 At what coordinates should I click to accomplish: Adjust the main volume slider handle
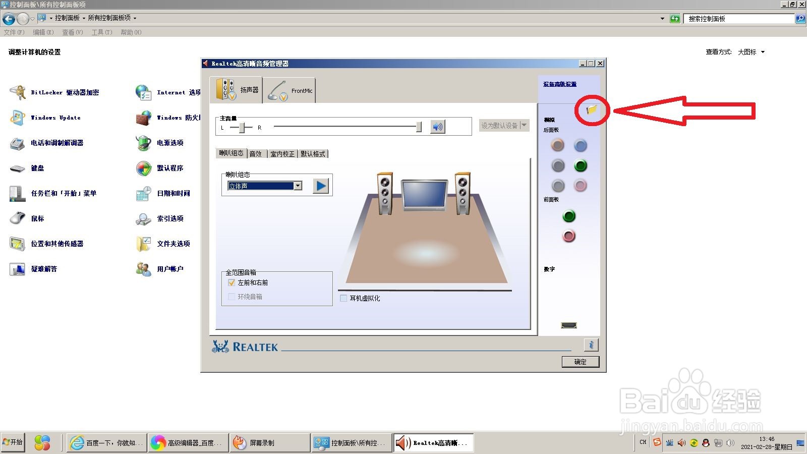pos(419,127)
